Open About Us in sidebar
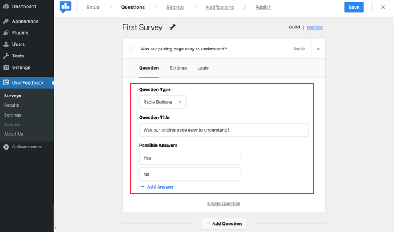 13,134
